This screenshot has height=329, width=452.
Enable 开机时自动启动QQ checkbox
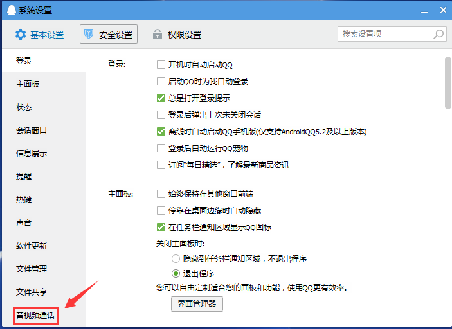coord(161,64)
